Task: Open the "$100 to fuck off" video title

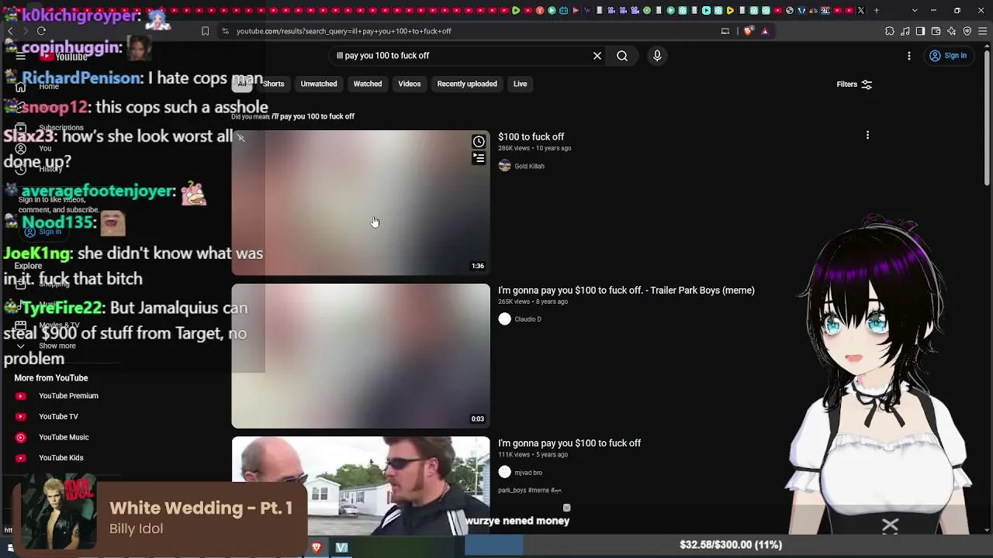Action: click(531, 136)
